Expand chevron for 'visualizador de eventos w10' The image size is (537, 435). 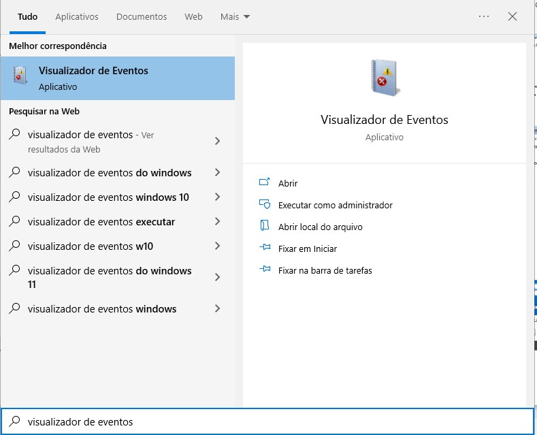217,246
